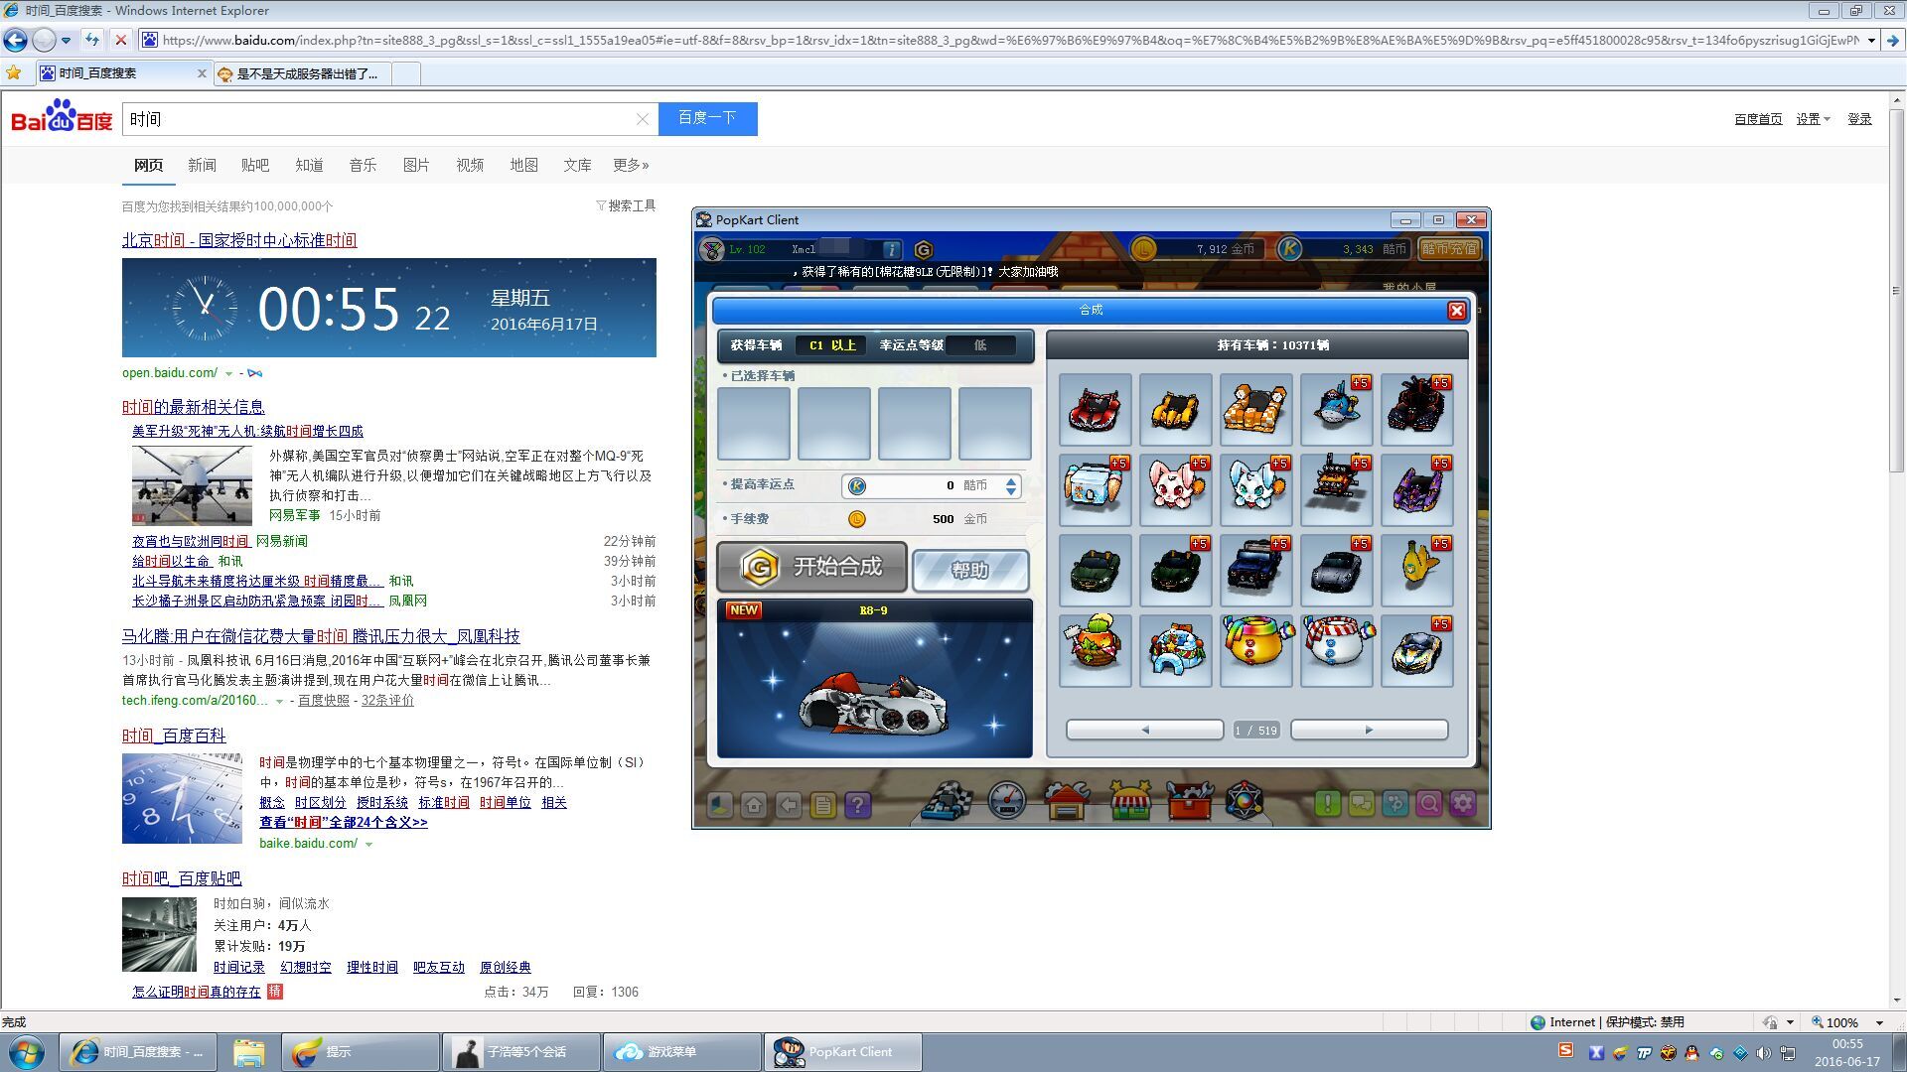Open 搜索工具 search tools filter

[626, 205]
